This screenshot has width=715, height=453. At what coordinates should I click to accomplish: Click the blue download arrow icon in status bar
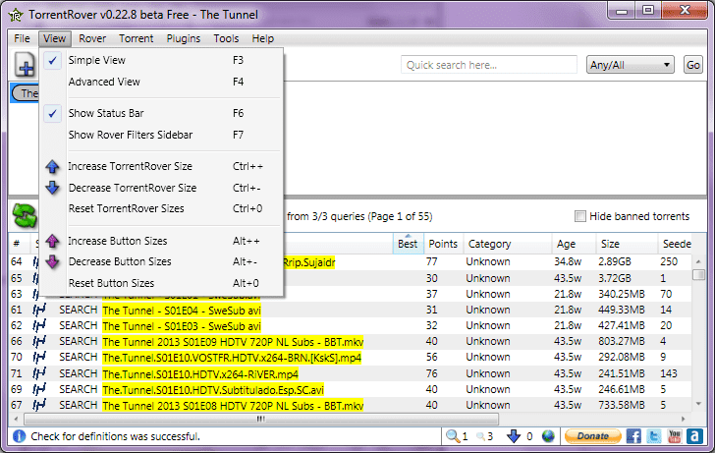click(514, 436)
